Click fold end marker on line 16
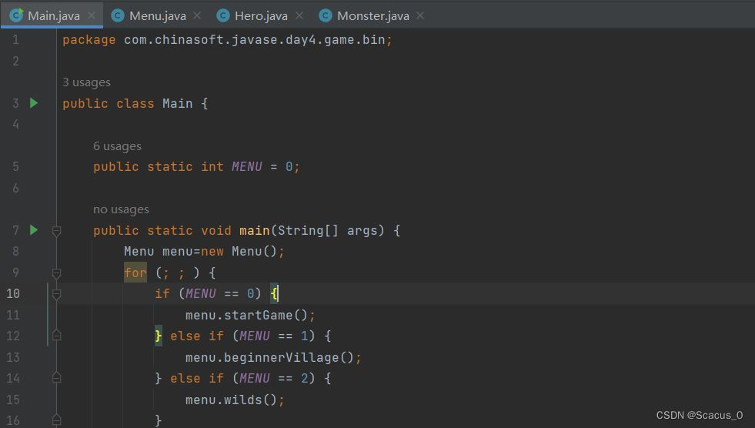This screenshot has width=755, height=428. 56,420
